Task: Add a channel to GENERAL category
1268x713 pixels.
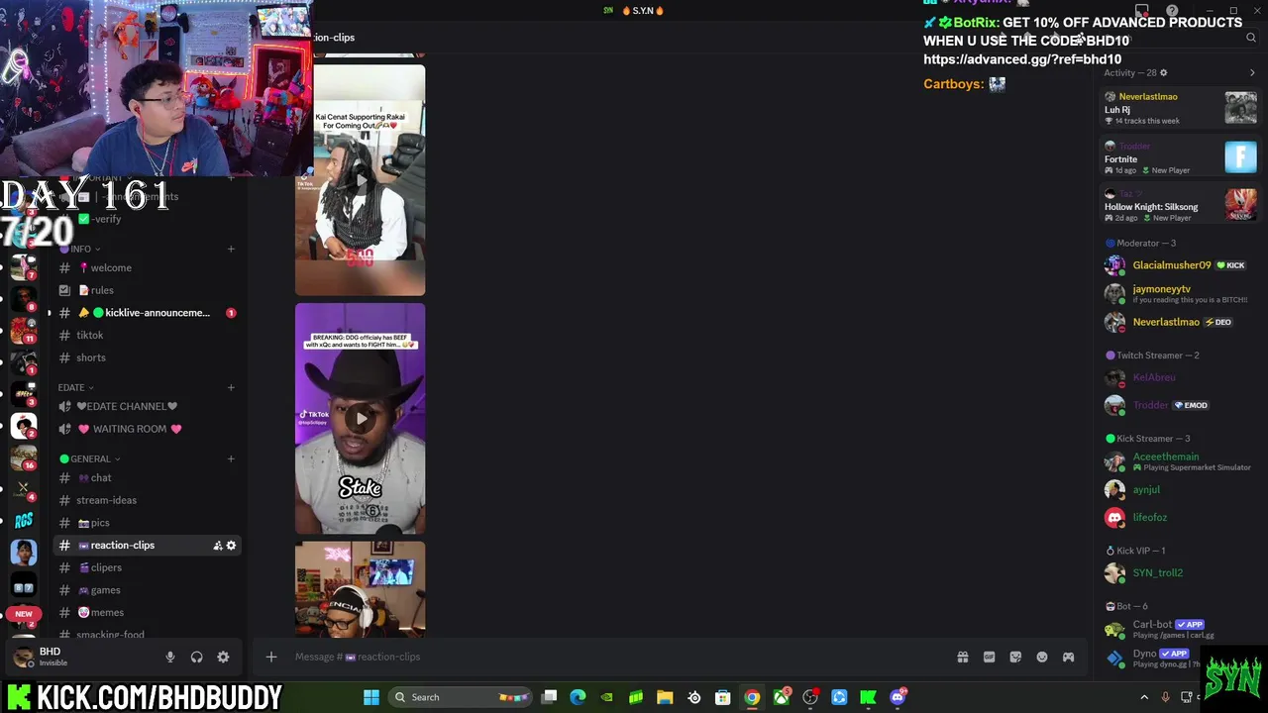Action: coord(231,458)
